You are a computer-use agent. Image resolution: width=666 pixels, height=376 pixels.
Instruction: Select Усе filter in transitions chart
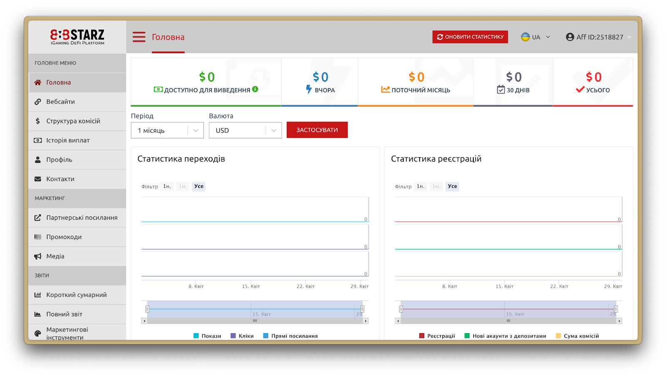click(199, 186)
